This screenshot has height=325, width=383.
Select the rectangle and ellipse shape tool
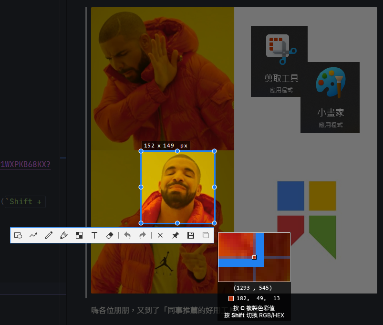click(18, 235)
